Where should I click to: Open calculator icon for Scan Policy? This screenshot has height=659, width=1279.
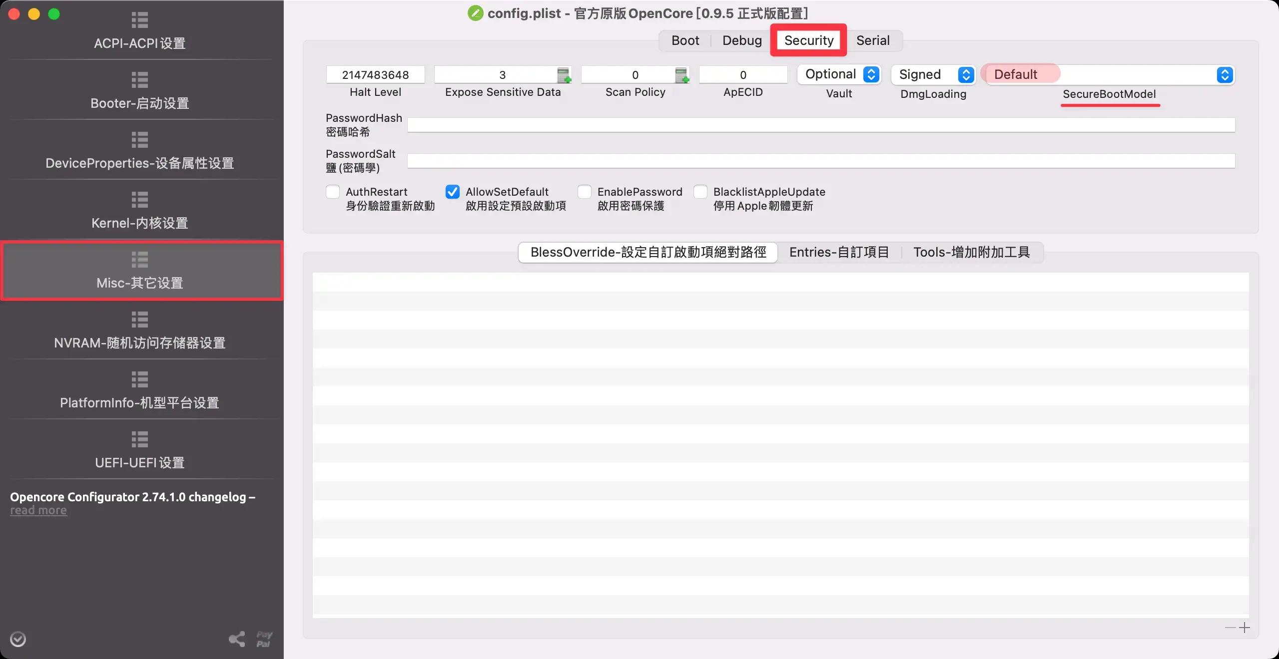[682, 75]
